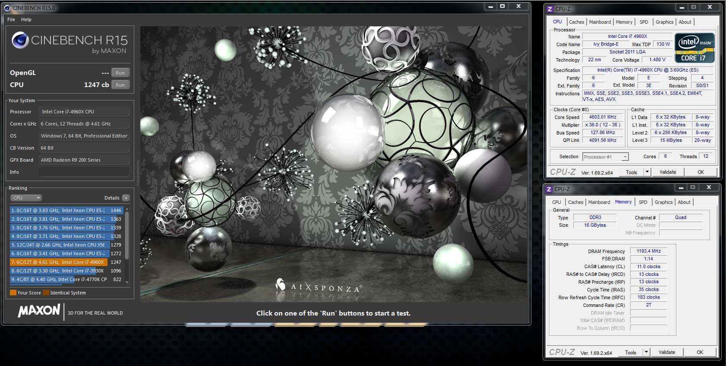
Task: Click Validate in lower CPU-Z window
Action: point(667,352)
